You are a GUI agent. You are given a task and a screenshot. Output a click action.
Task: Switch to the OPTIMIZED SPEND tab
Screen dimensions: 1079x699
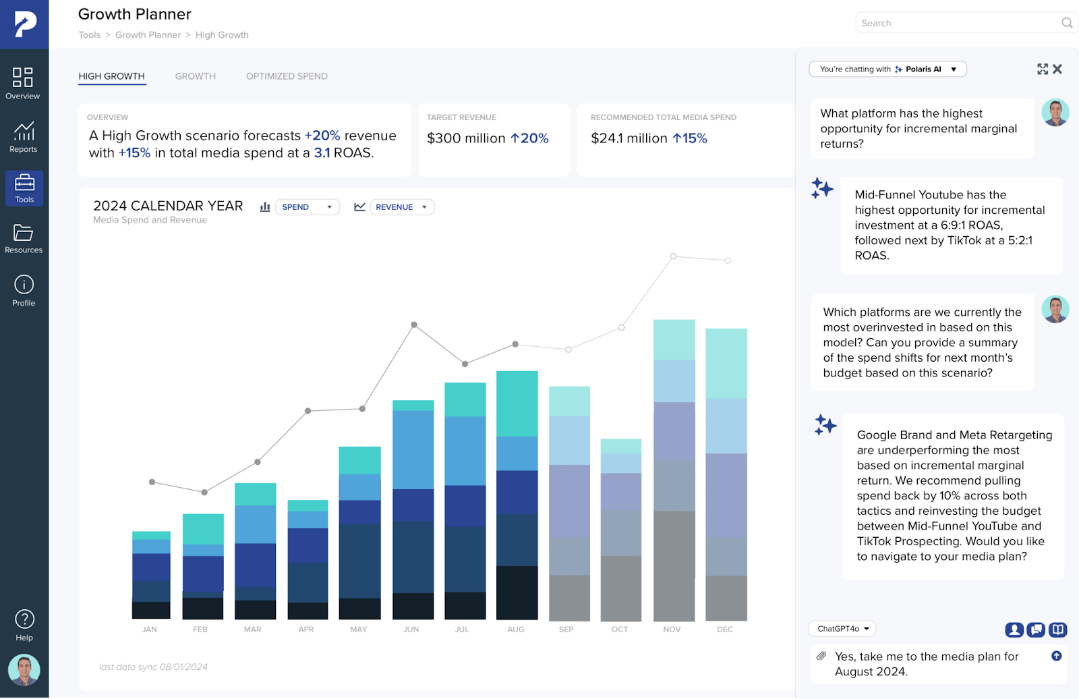pos(286,76)
